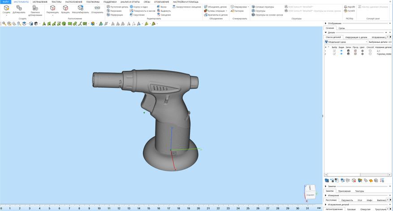Viewport: 393px width, 211px height.
Task: Click the view orientation cube in viewport
Action: click(x=310, y=191)
